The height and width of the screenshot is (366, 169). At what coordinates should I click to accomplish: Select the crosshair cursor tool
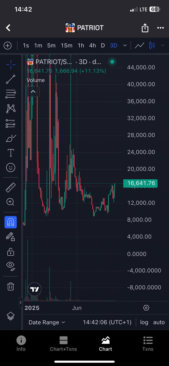[x=11, y=64]
